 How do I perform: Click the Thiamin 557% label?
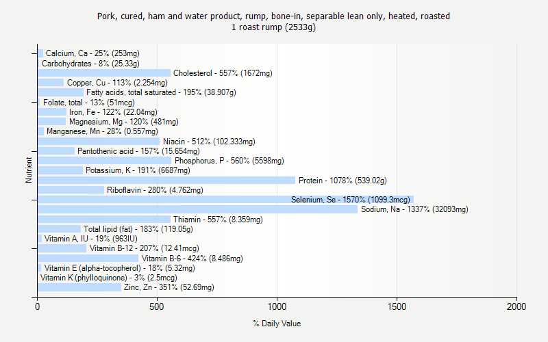[218, 220]
